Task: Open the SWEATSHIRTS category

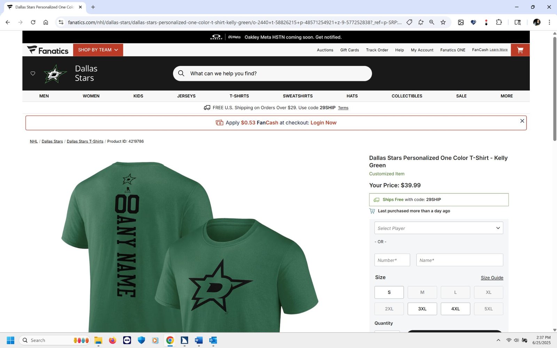Action: [298, 96]
